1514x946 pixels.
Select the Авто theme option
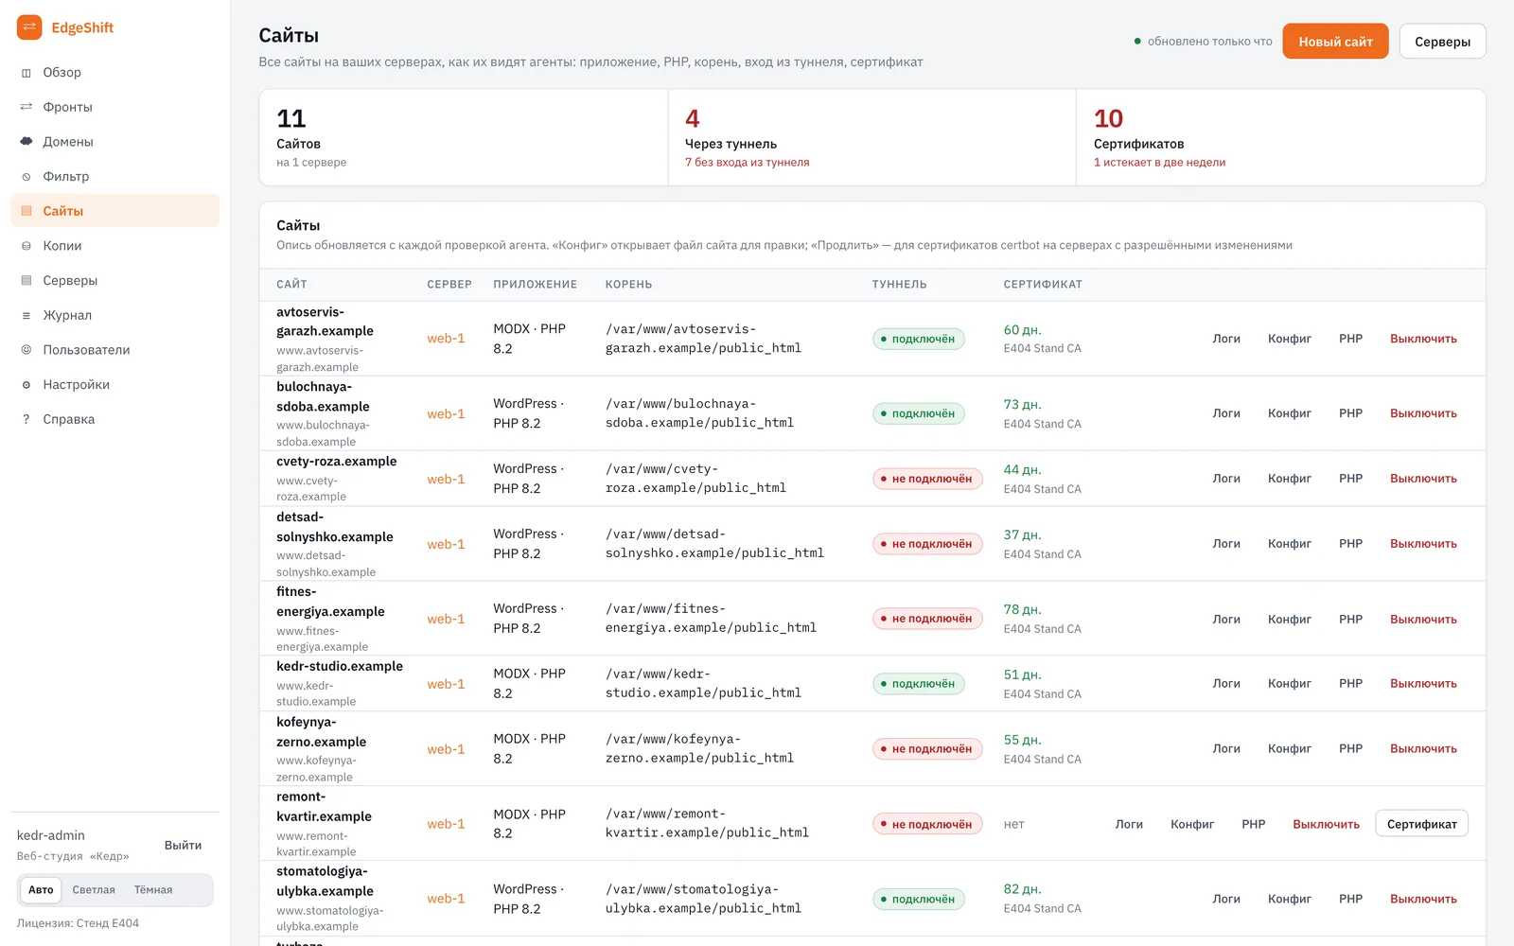(x=41, y=890)
